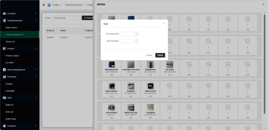Click the Fridge app logo icon
The image size is (269, 130).
click(49, 5)
